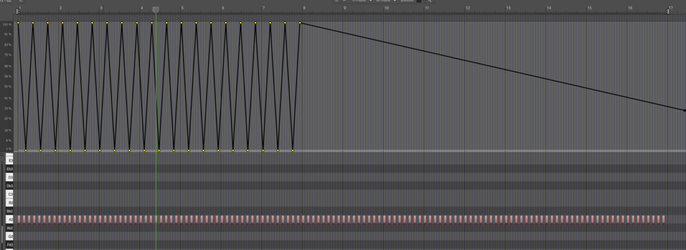The image size is (686, 250).
Task: Click the A2 piano key
Action: pos(9,219)
